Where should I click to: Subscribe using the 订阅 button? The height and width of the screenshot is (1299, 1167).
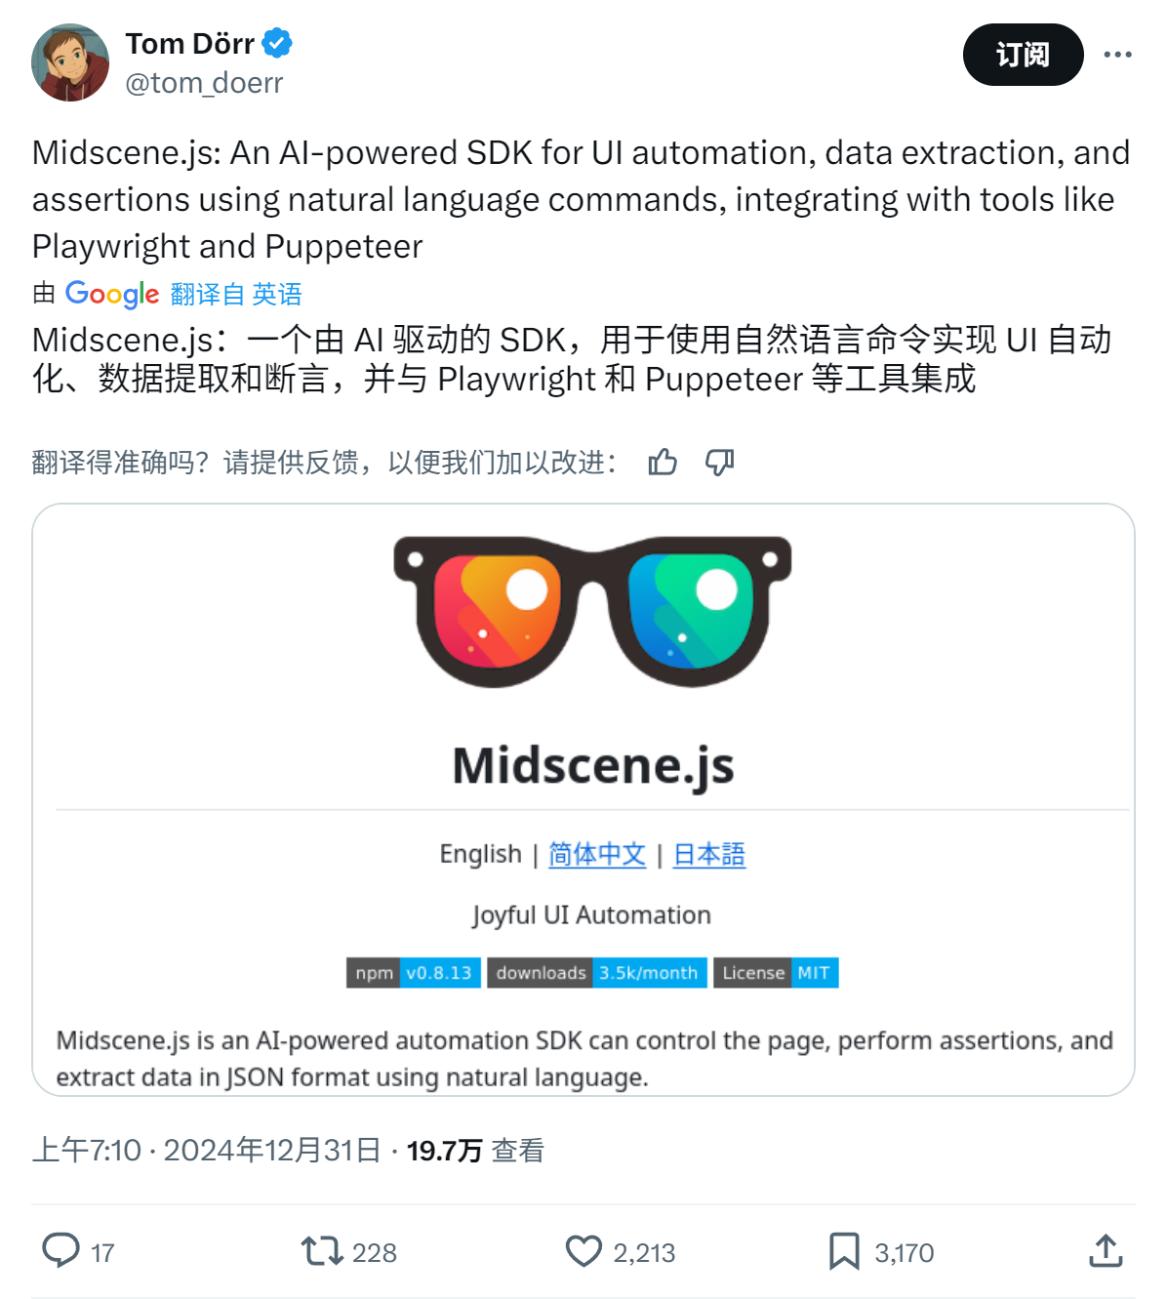[1023, 55]
